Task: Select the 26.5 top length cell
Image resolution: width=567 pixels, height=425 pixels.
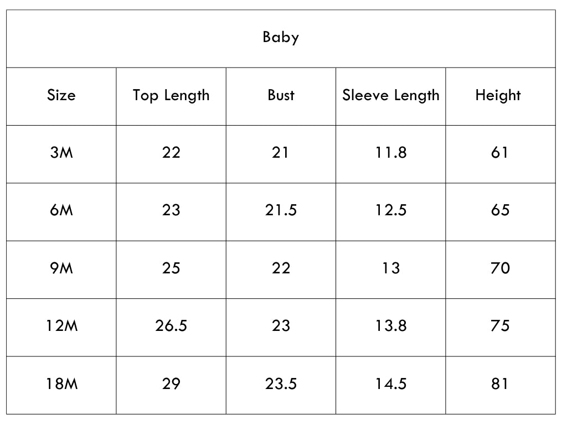Action: tap(171, 325)
